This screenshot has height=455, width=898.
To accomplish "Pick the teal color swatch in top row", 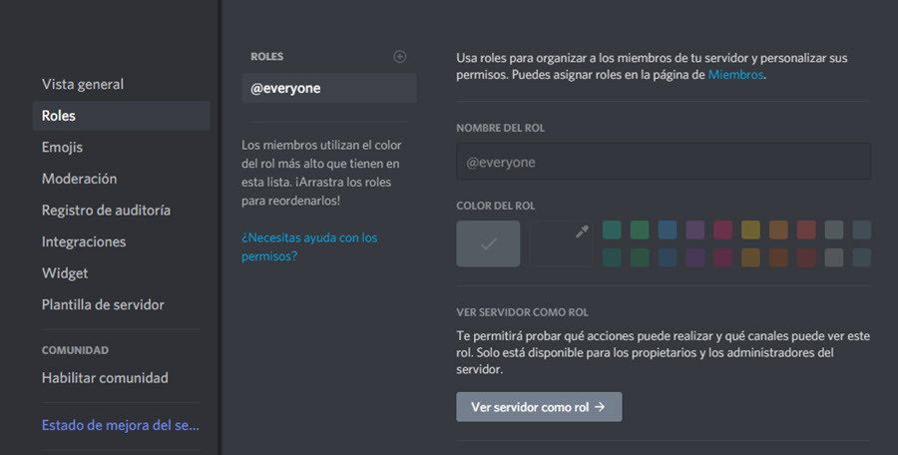I will (x=613, y=230).
